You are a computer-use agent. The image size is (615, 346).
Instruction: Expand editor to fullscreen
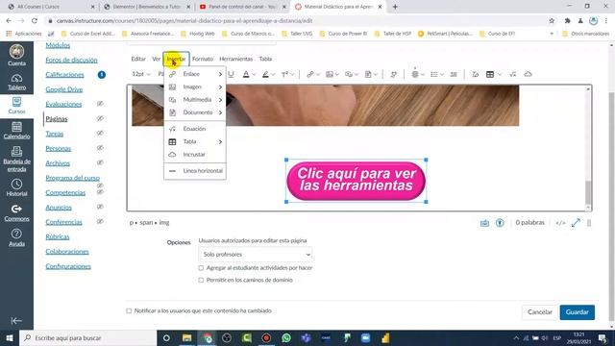point(576,223)
